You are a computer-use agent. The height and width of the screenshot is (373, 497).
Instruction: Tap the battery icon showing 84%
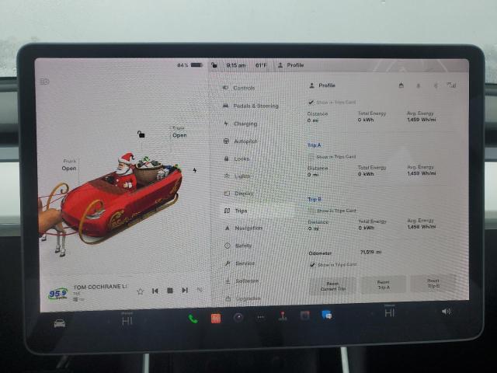click(x=196, y=65)
